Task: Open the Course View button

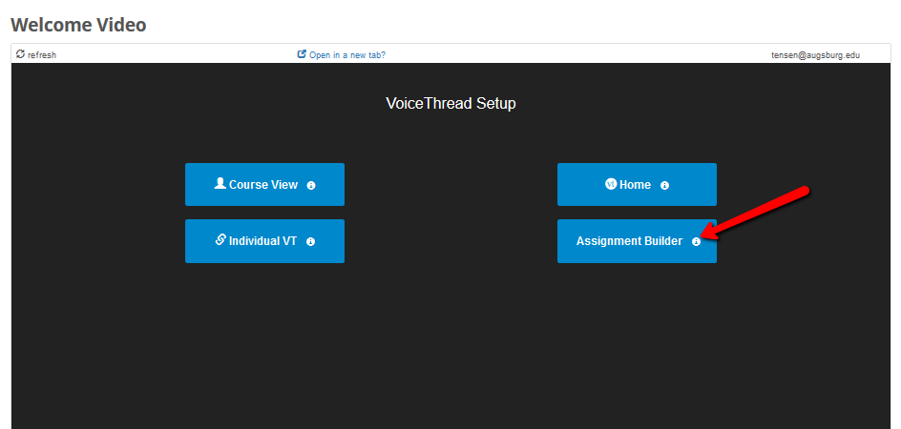Action: [x=264, y=184]
